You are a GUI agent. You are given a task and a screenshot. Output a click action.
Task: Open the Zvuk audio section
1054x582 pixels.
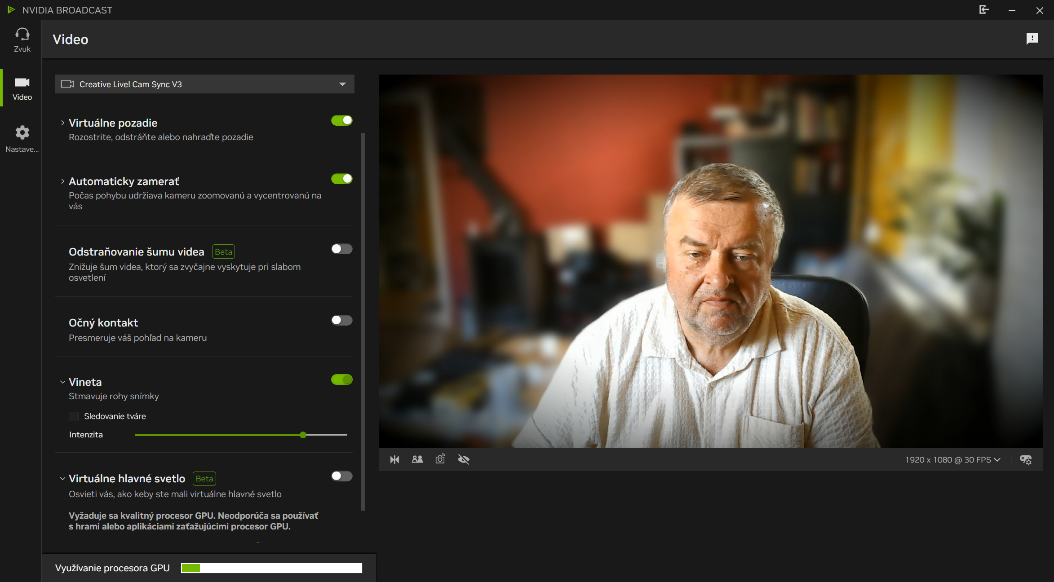coord(22,40)
